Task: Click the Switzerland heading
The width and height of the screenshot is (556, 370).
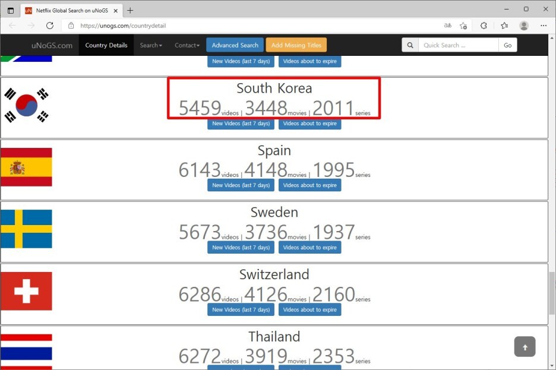Action: (x=274, y=274)
